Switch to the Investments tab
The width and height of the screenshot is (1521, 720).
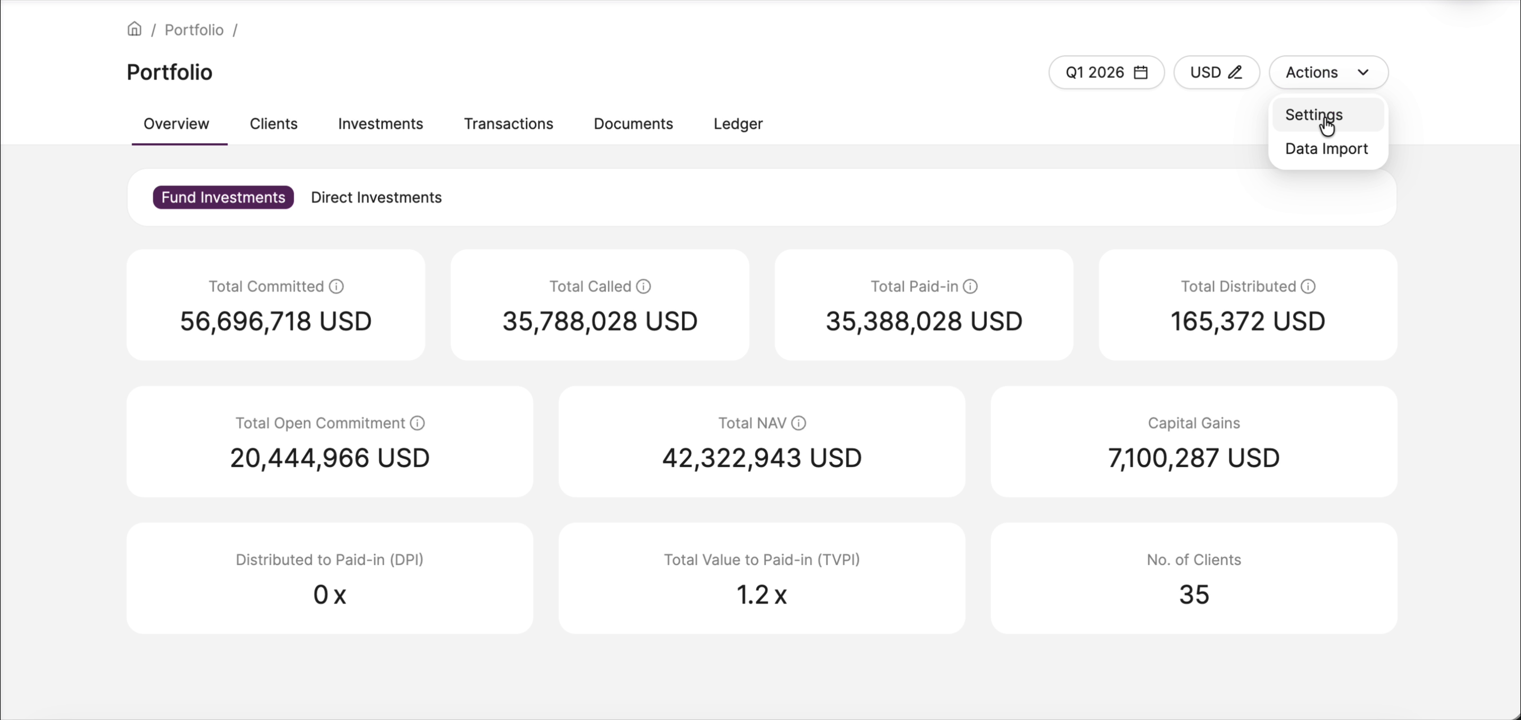tap(381, 124)
